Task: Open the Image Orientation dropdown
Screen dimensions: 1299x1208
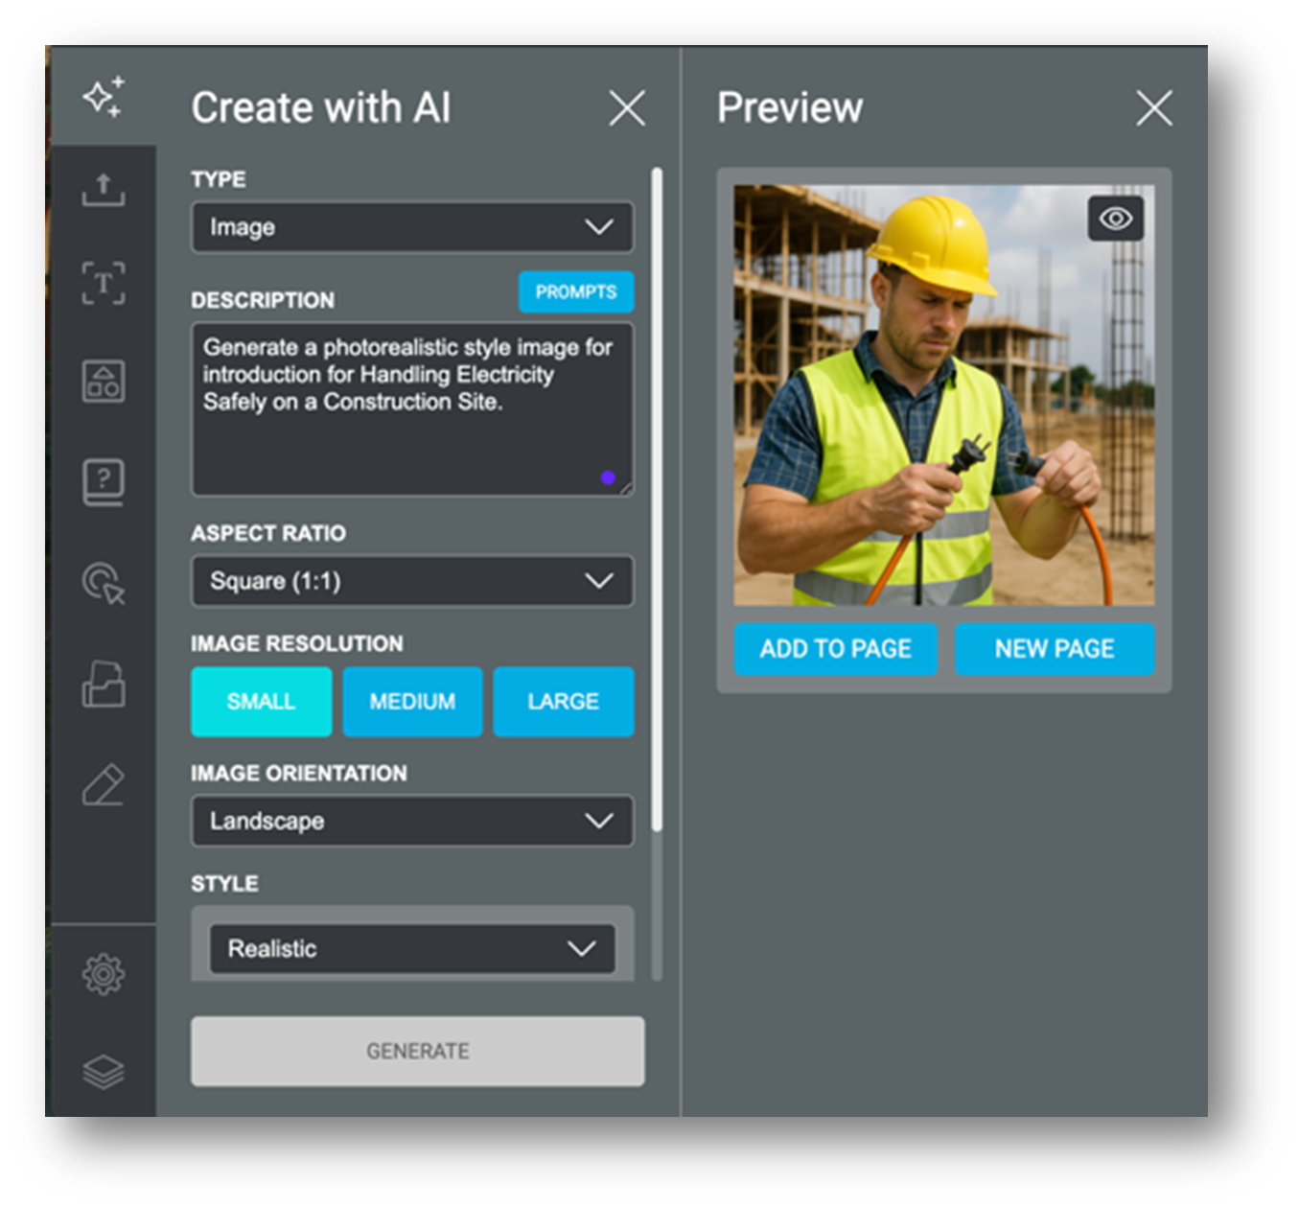Action: (x=412, y=821)
